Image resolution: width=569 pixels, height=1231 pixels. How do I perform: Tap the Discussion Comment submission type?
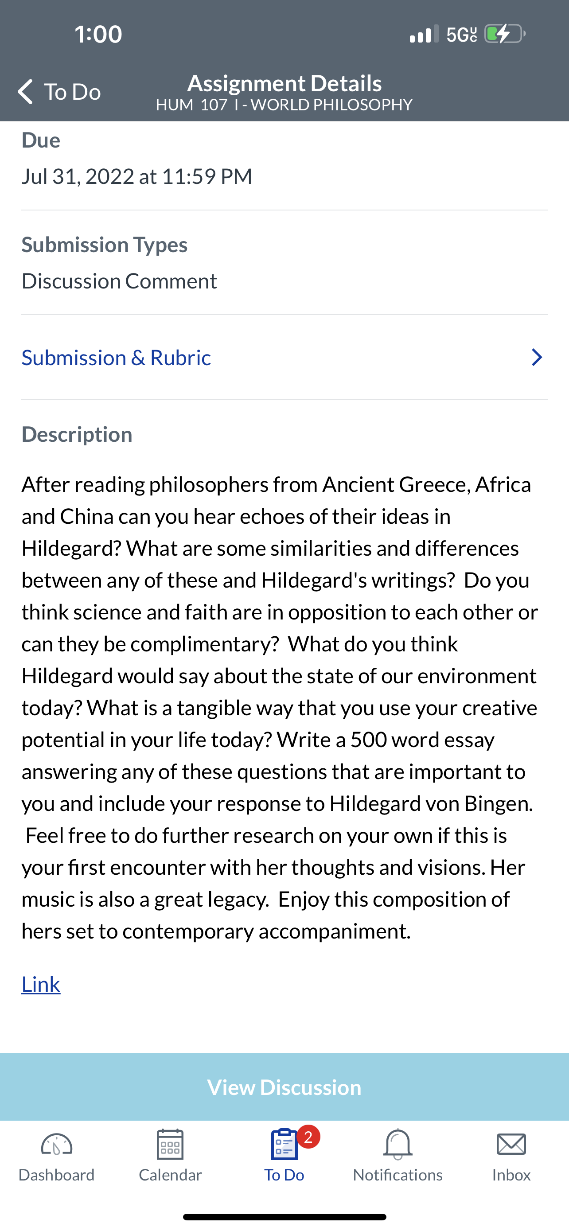point(120,281)
